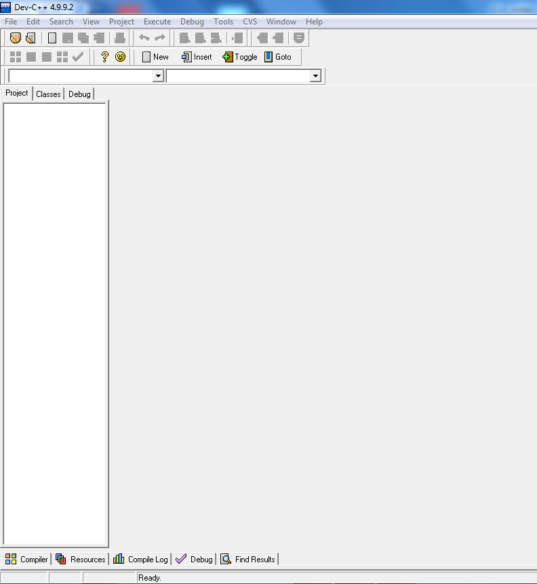Click the Insert button
Image resolution: width=537 pixels, height=584 pixels.
pos(197,57)
